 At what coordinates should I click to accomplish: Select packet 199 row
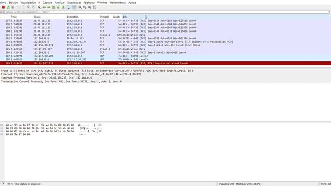pyautogui.click(x=165, y=27)
